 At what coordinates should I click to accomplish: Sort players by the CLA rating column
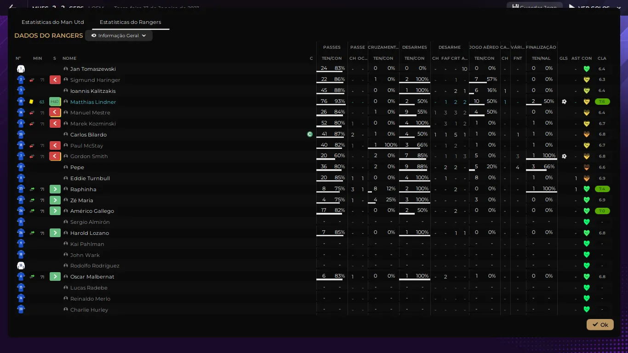coord(602,58)
